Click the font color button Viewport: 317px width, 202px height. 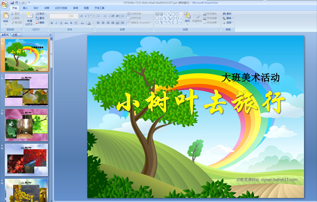coord(89,23)
